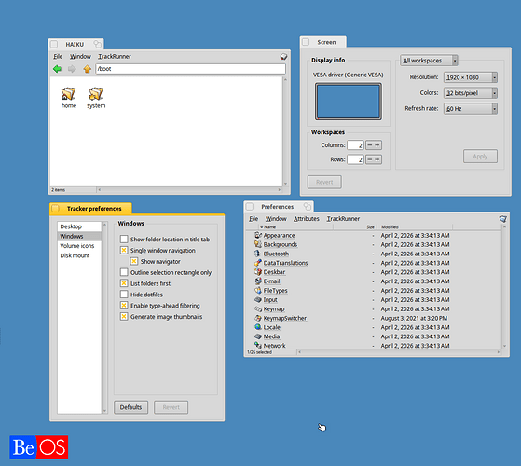Open File menu in Preferences window
The width and height of the screenshot is (521, 466).
(254, 218)
